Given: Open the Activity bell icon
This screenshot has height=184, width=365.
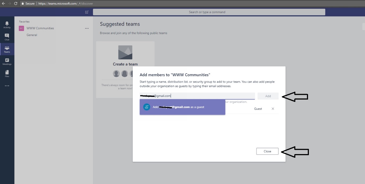Looking at the screenshot, I should coord(7,25).
